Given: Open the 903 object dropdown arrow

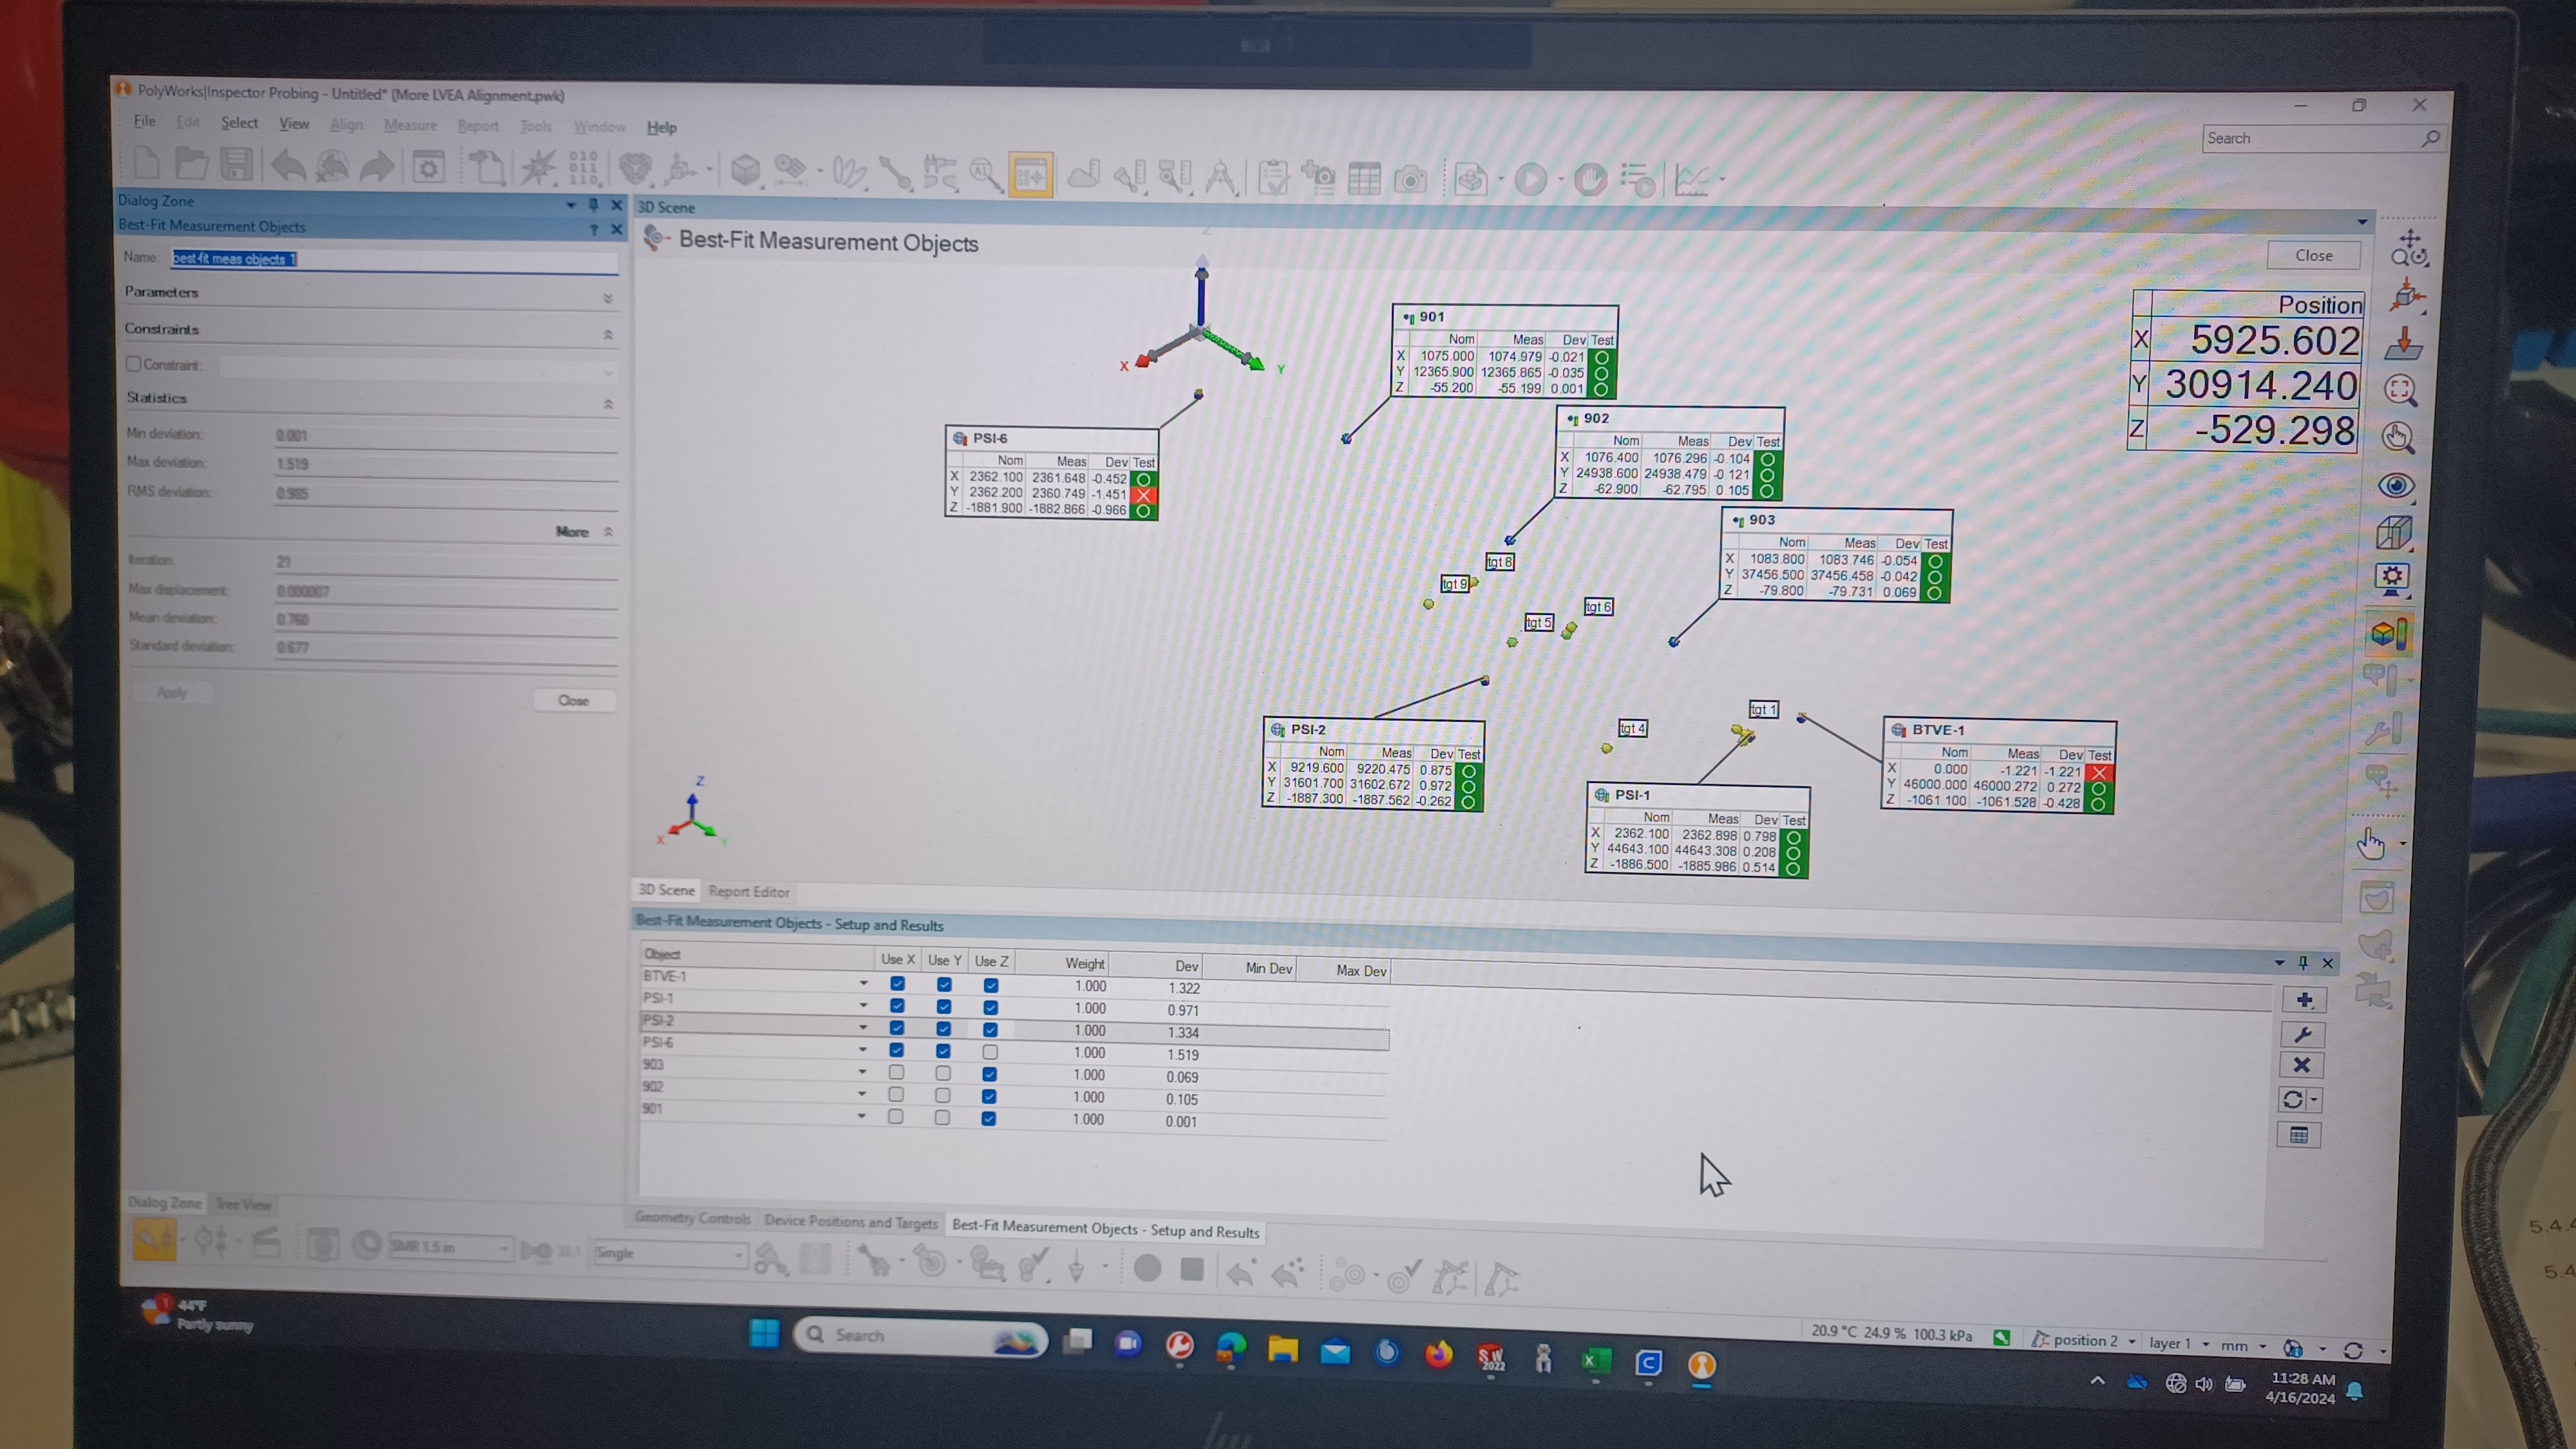Looking at the screenshot, I should tap(862, 1071).
